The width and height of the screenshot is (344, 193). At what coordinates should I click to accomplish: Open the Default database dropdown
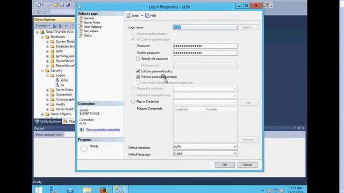click(x=235, y=146)
